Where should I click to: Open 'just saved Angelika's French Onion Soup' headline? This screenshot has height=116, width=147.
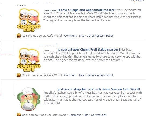99,89
